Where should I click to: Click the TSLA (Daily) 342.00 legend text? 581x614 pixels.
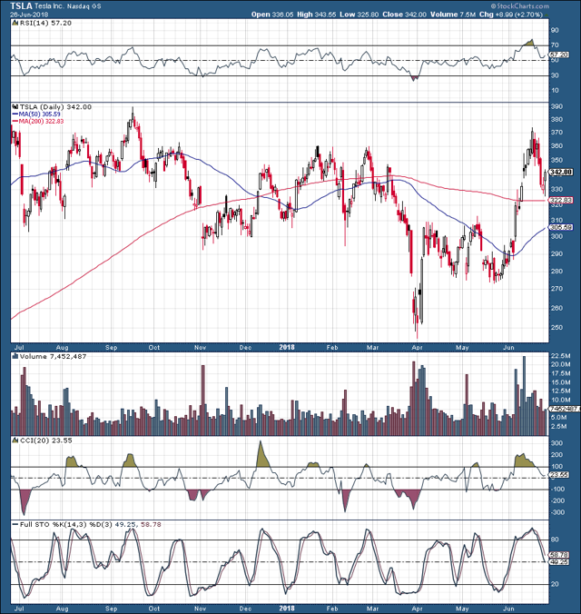point(55,106)
